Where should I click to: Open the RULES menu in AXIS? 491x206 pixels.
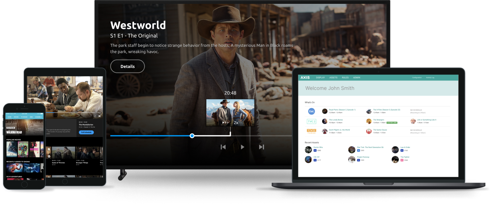[x=345, y=77]
